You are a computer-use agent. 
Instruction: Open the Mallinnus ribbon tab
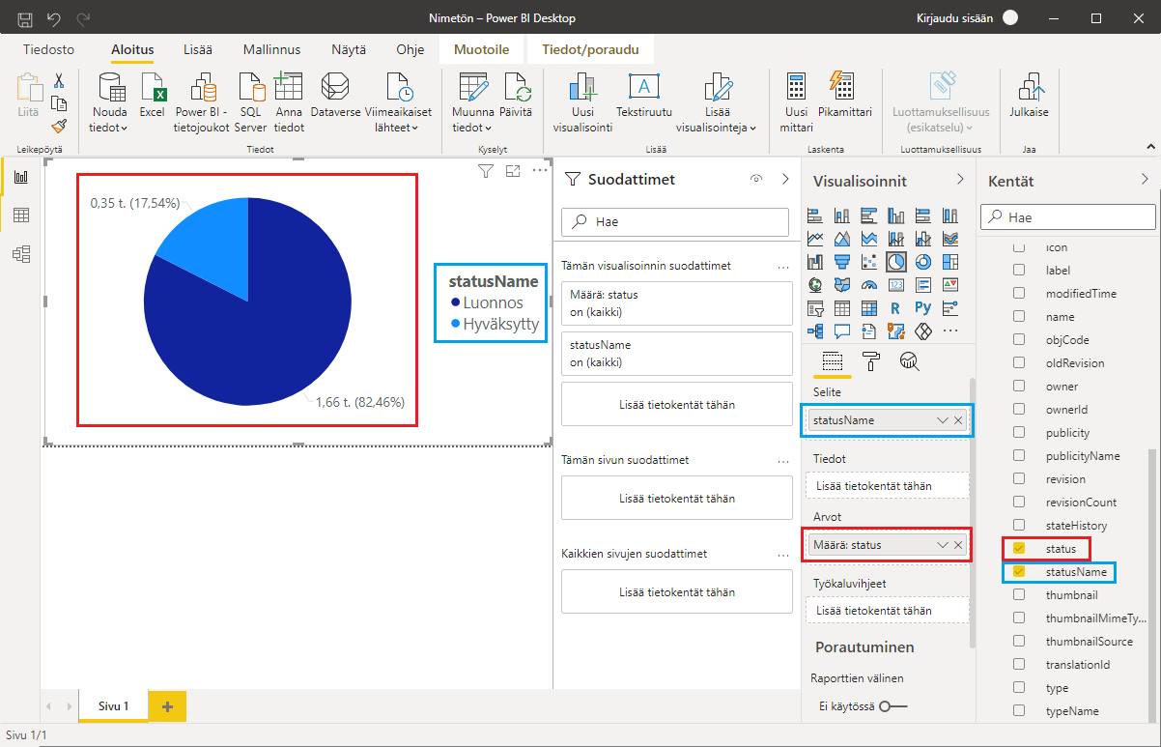coord(271,49)
